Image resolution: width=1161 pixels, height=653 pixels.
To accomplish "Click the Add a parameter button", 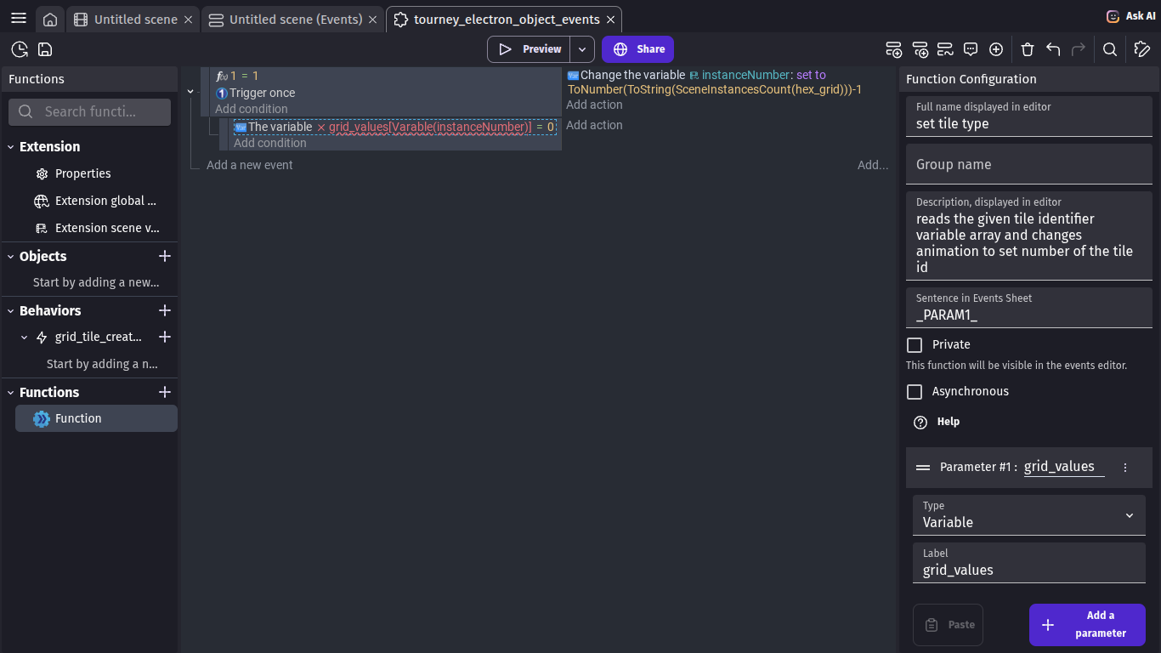I will pos(1087,624).
